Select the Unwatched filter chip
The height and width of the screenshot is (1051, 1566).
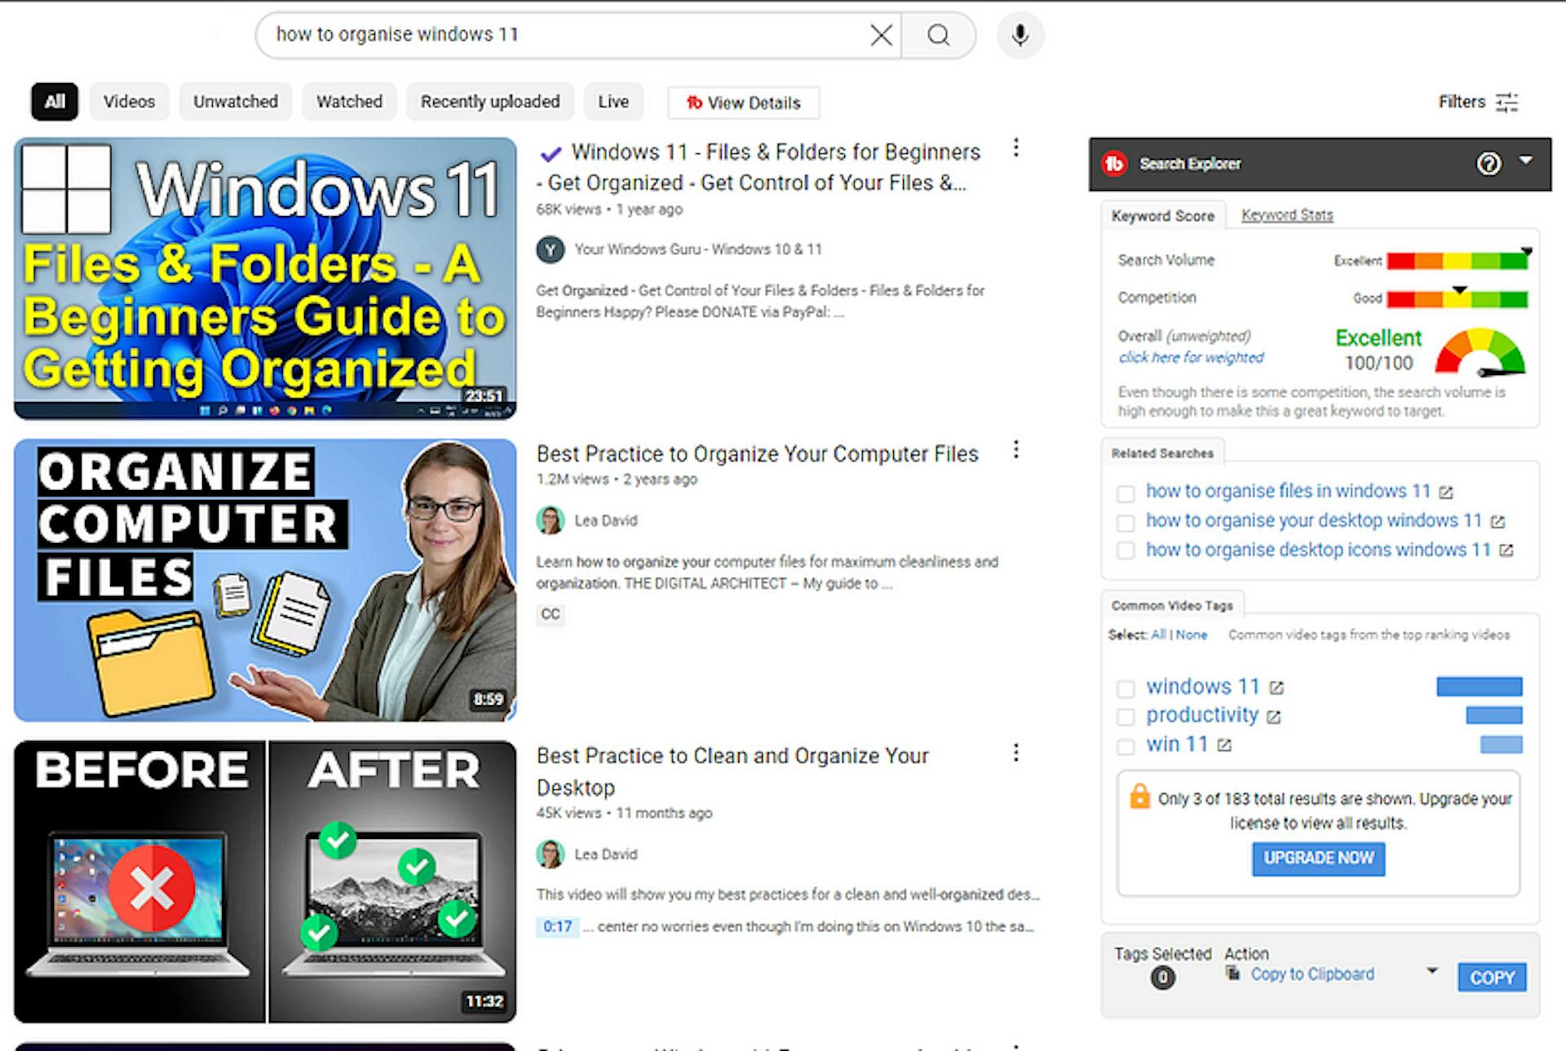pos(236,102)
